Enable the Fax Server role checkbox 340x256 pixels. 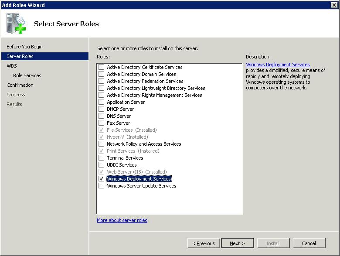click(101, 123)
